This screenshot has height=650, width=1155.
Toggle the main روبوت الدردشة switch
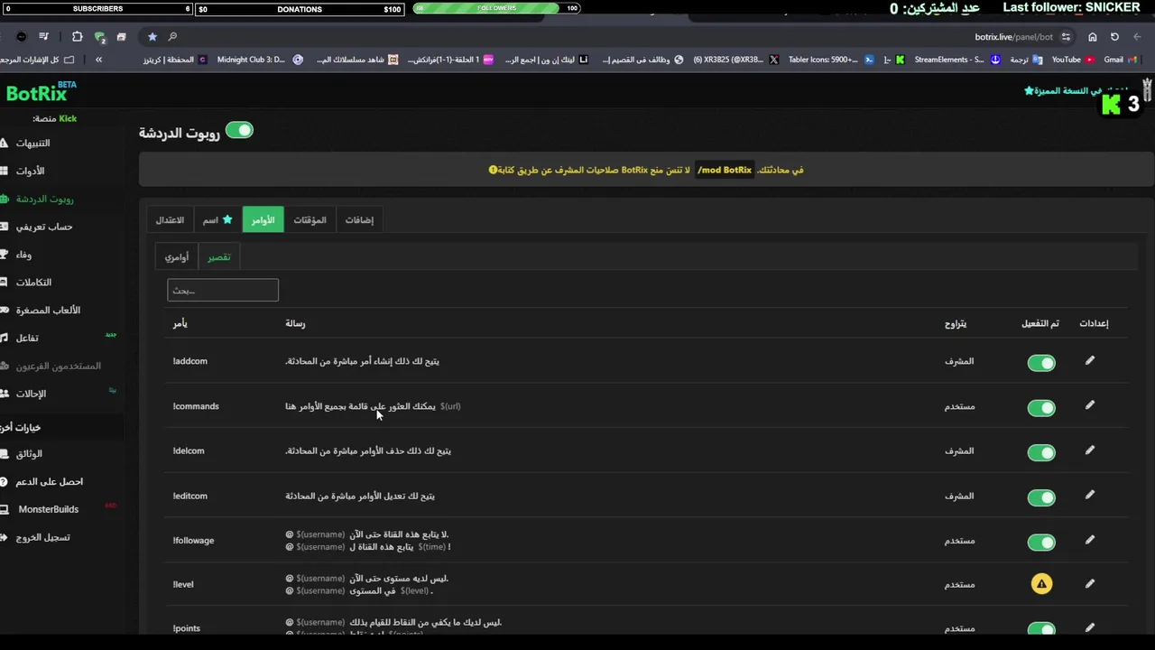click(x=239, y=130)
